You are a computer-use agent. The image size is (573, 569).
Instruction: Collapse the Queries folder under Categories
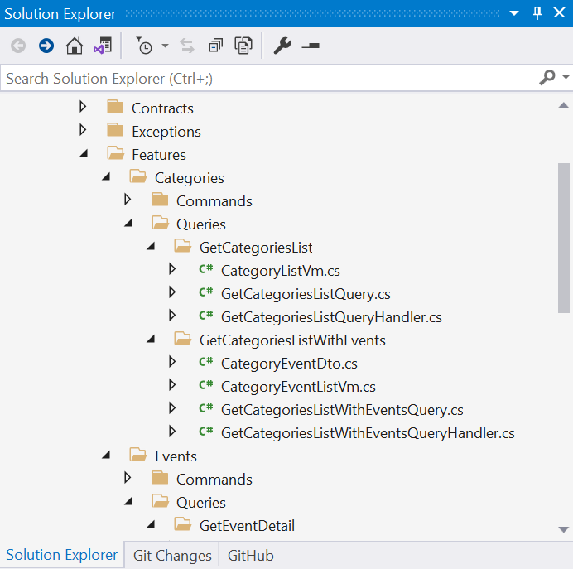(128, 223)
